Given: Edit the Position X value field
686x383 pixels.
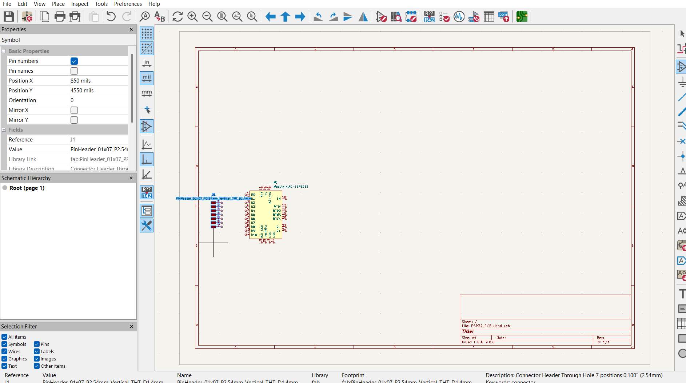Looking at the screenshot, I should 99,81.
